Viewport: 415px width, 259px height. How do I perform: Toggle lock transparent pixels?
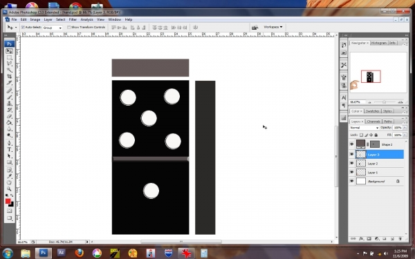click(361, 135)
